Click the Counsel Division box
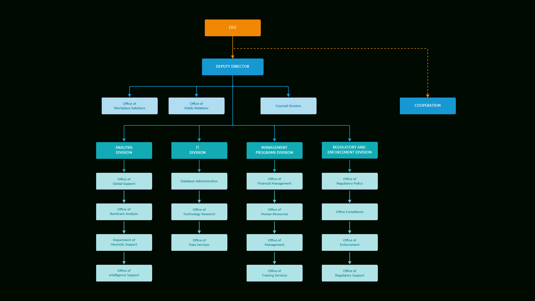535x301 pixels. point(288,106)
